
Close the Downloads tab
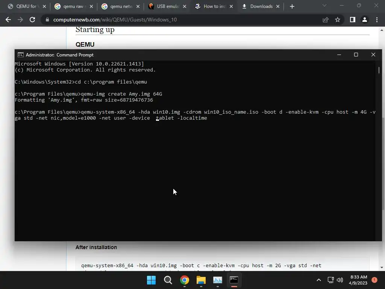click(278, 7)
